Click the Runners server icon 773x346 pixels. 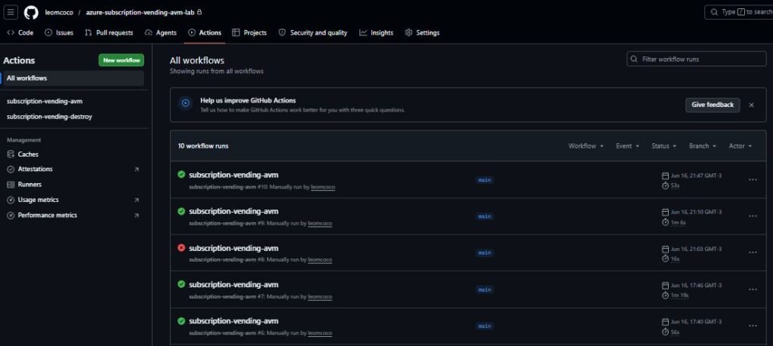point(11,185)
